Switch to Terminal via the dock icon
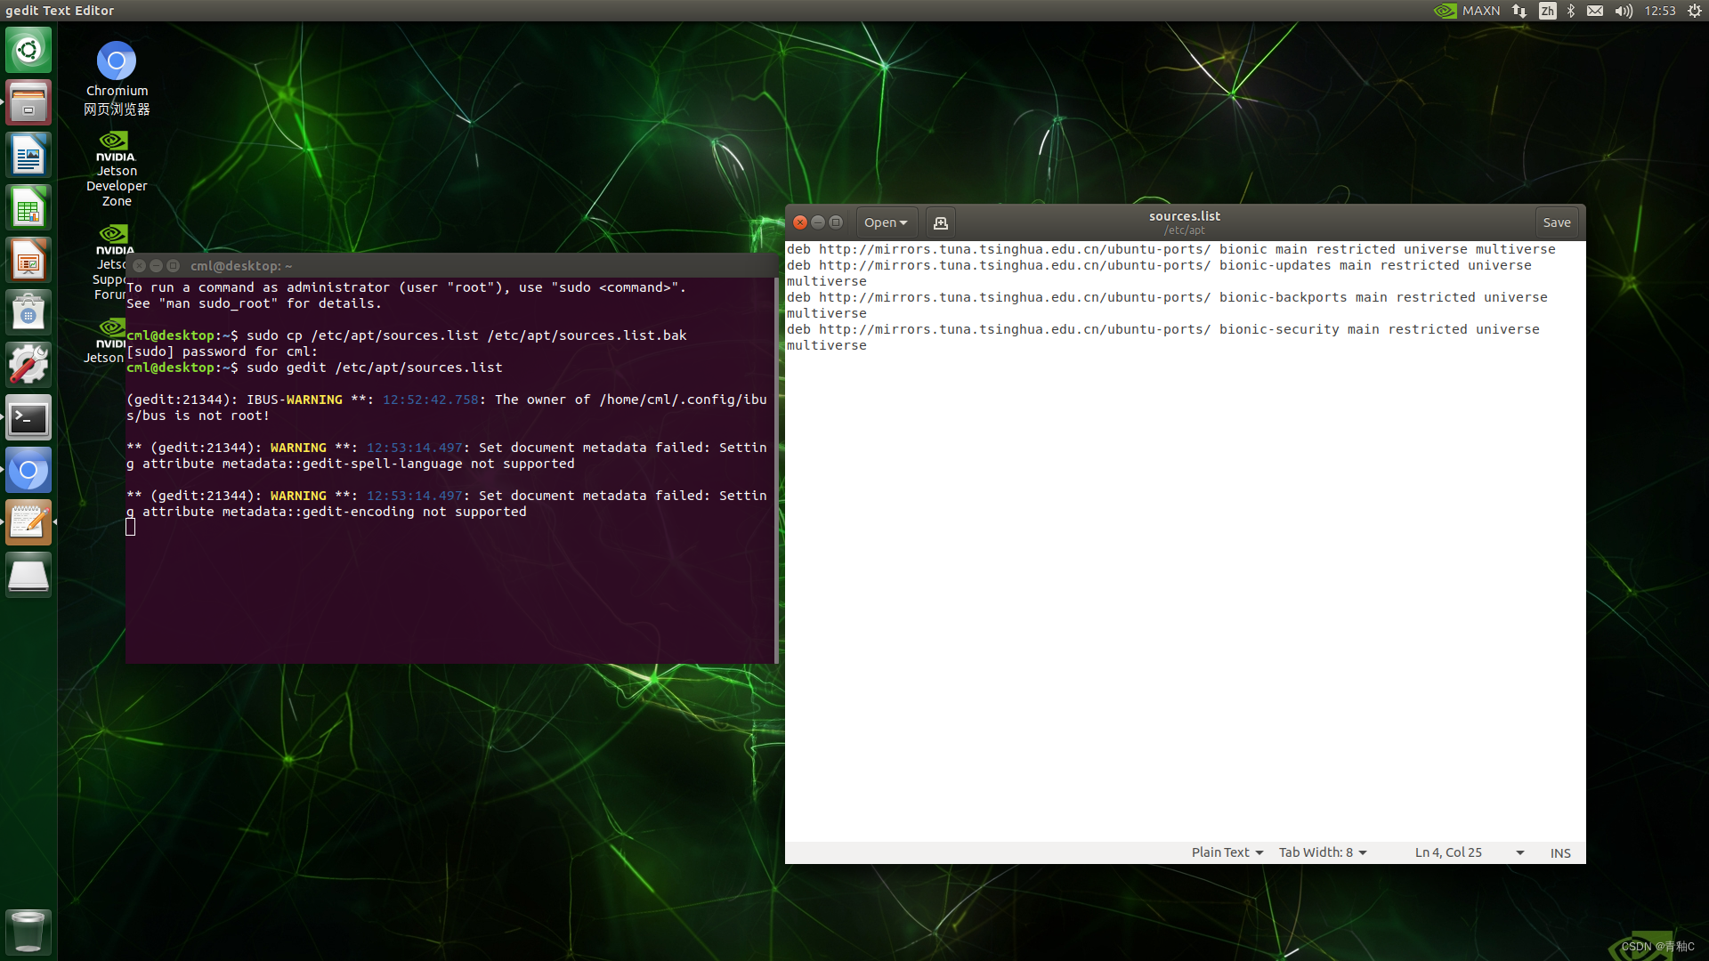1709x961 pixels. pos(28,417)
